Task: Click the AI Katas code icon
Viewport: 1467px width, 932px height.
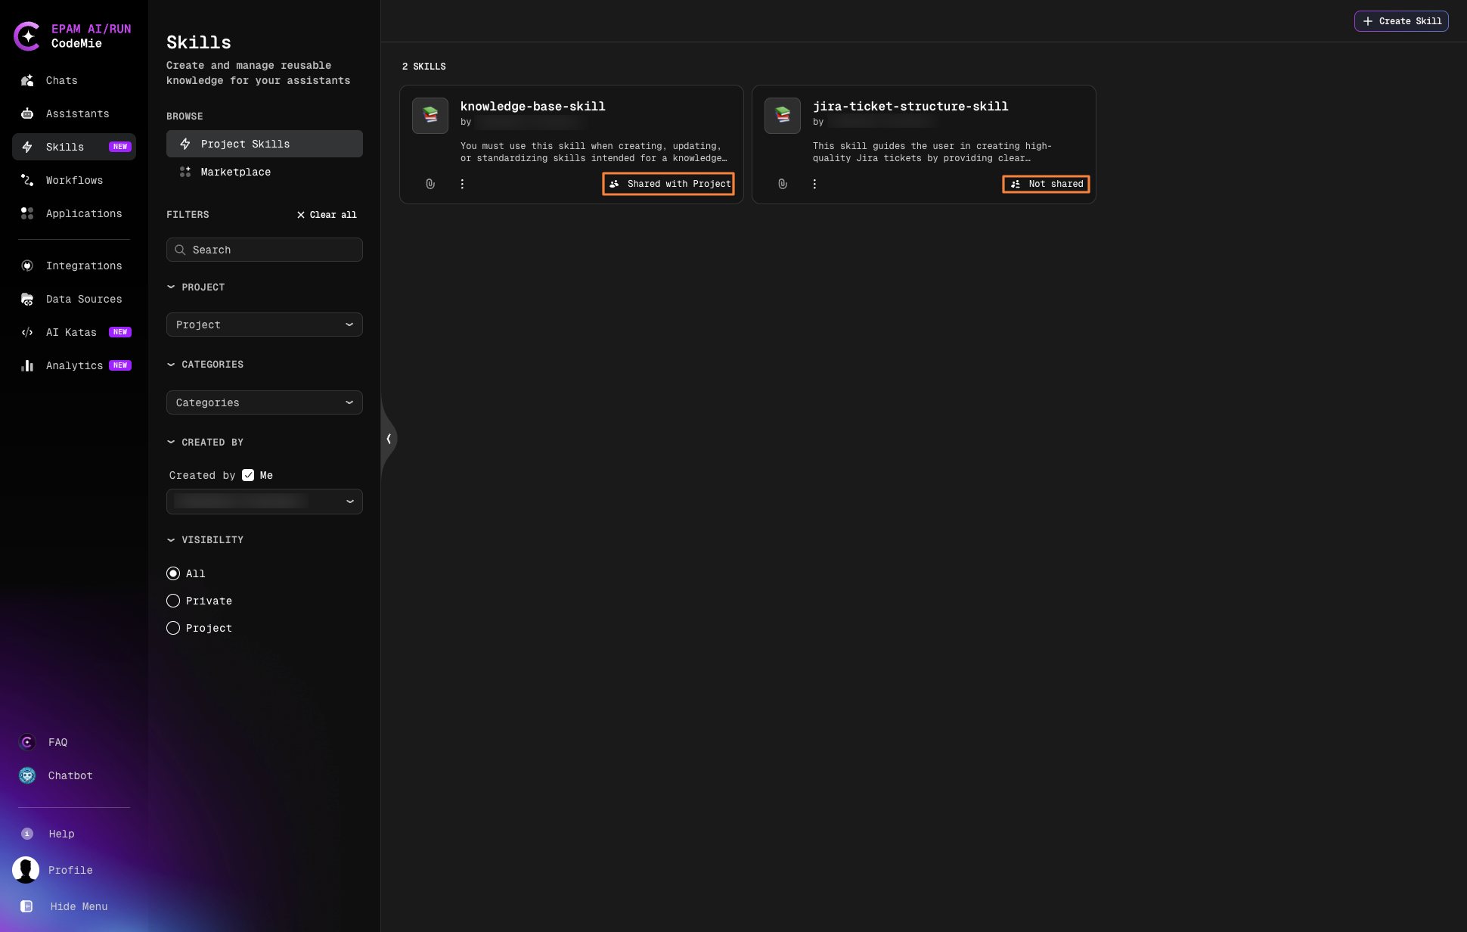Action: [27, 332]
